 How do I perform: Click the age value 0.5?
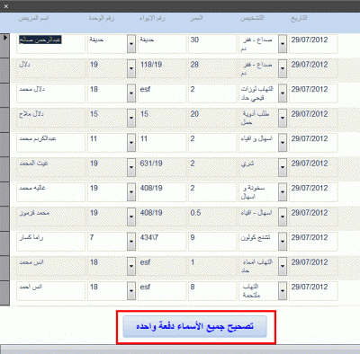coord(195,213)
